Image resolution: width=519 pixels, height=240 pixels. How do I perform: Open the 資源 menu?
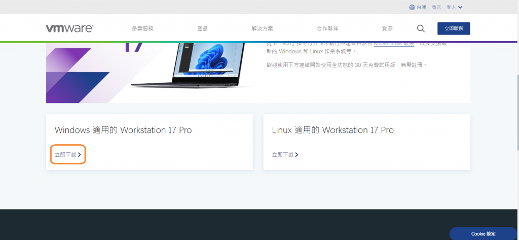pos(387,29)
